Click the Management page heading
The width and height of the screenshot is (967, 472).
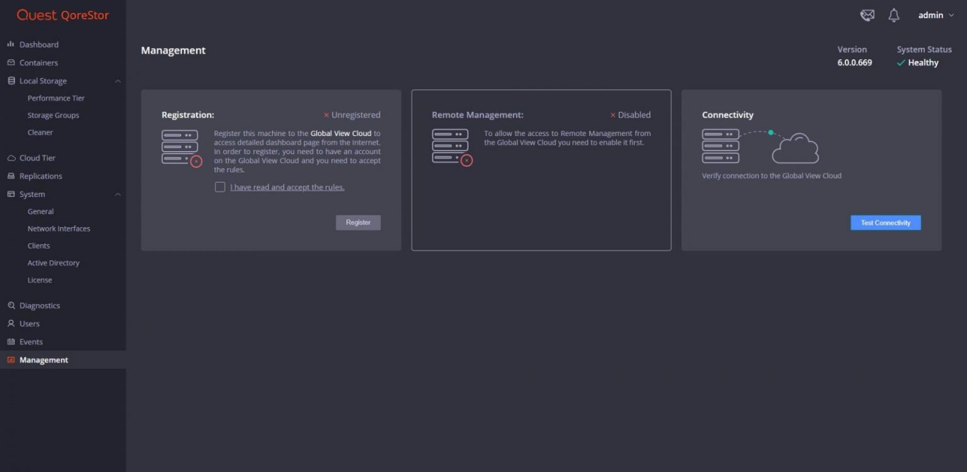(x=173, y=50)
